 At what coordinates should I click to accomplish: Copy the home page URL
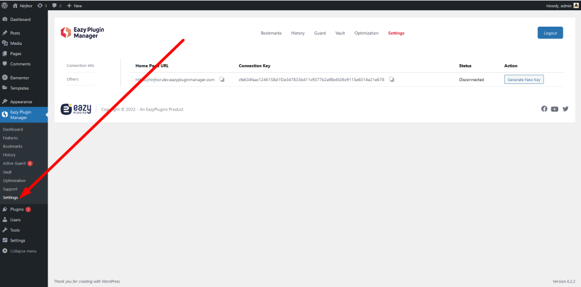[222, 79]
